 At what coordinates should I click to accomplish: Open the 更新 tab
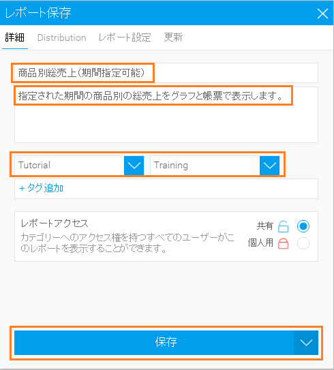point(173,37)
